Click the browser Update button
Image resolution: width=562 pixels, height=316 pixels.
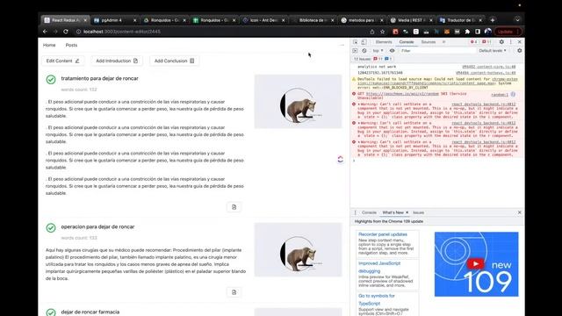[508, 32]
